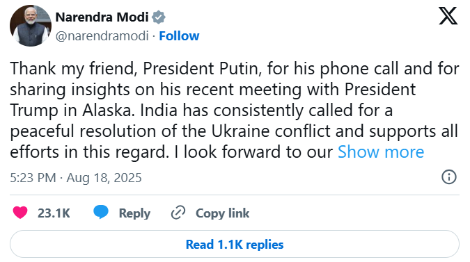The height and width of the screenshot is (262, 470).
Task: Open Narendra Modi's profile picture
Action: 31,26
